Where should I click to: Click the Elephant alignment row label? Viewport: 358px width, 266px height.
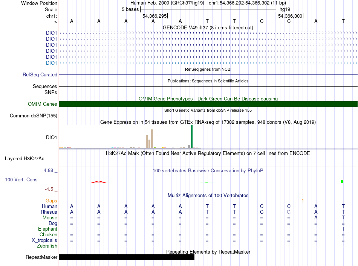47,229
